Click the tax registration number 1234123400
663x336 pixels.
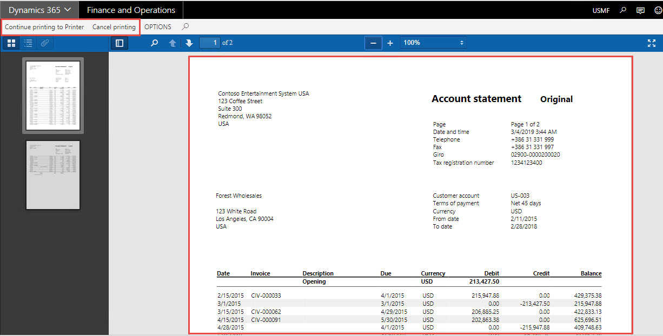526,163
